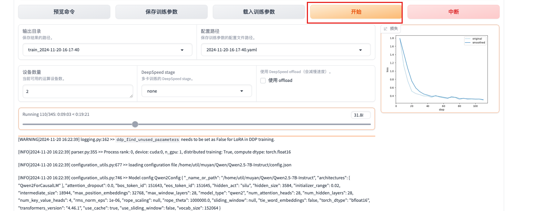Click the 输出目录 dropdown arrow
Image resolution: width=533 pixels, height=211 pixels.
(182, 50)
